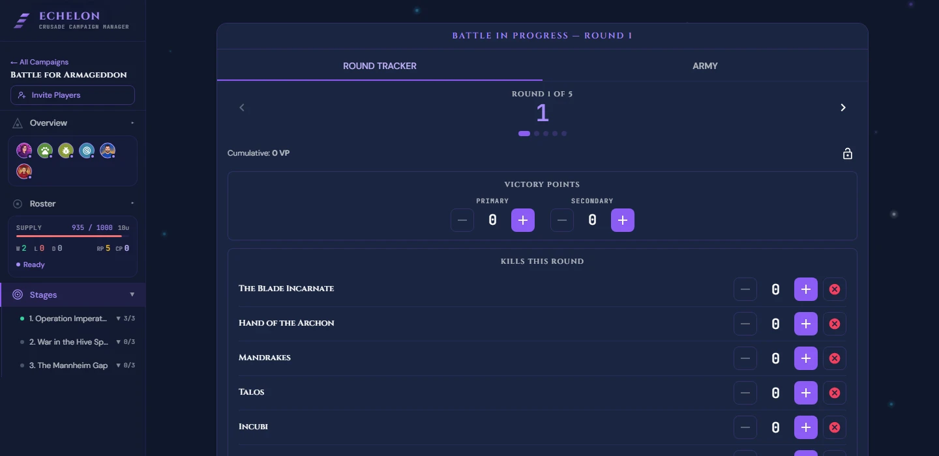Switch to the Army tab
The image size is (939, 456).
point(705,66)
